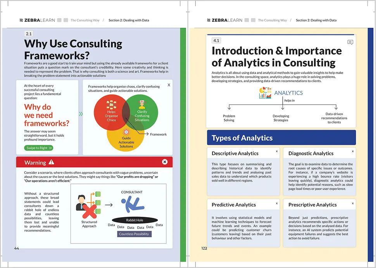Viewport: 376px width, 268px height.
Task: Open the comment icon on Analytics page
Action: (350, 42)
